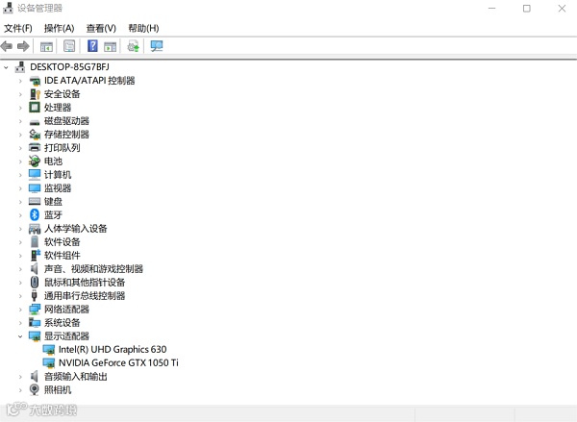Click the Forward arrow toolbar icon
Image resolution: width=577 pixels, height=422 pixels.
pyautogui.click(x=23, y=46)
